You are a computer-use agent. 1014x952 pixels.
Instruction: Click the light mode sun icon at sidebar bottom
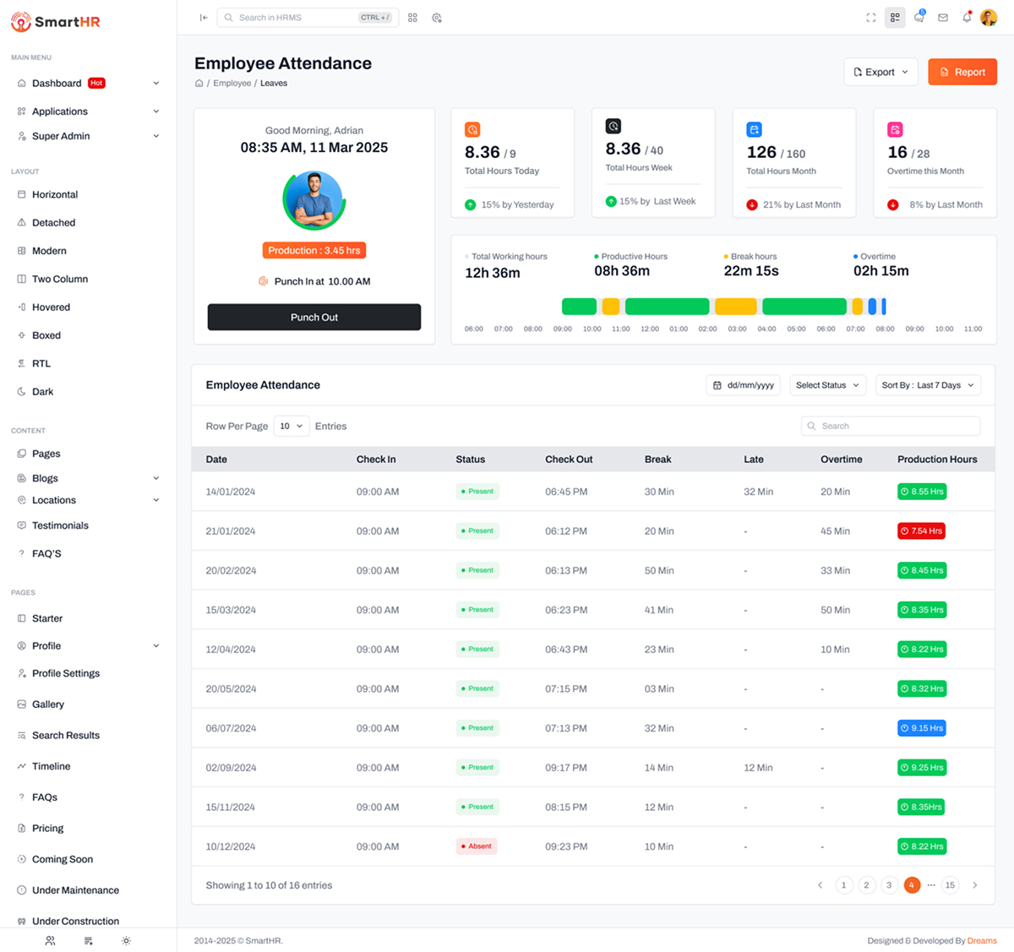(126, 940)
